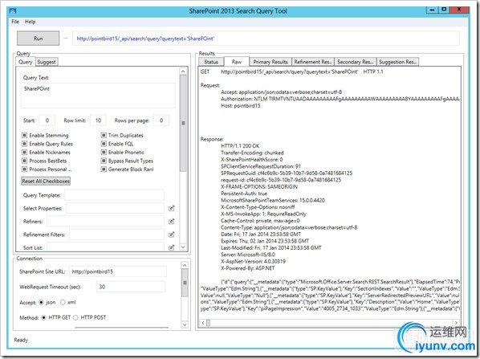Click the query URL field
The image size is (480, 359).
point(266,39)
